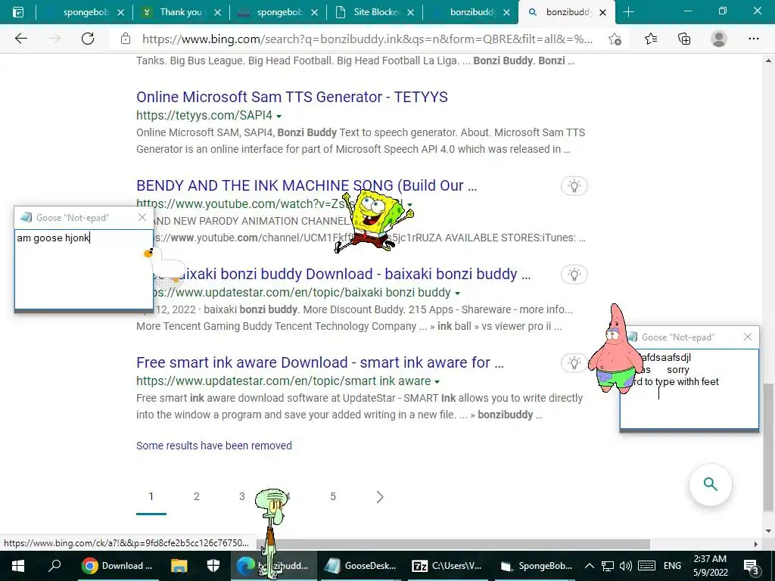Open the Windows Start menu
The image size is (775, 581).
click(x=18, y=566)
